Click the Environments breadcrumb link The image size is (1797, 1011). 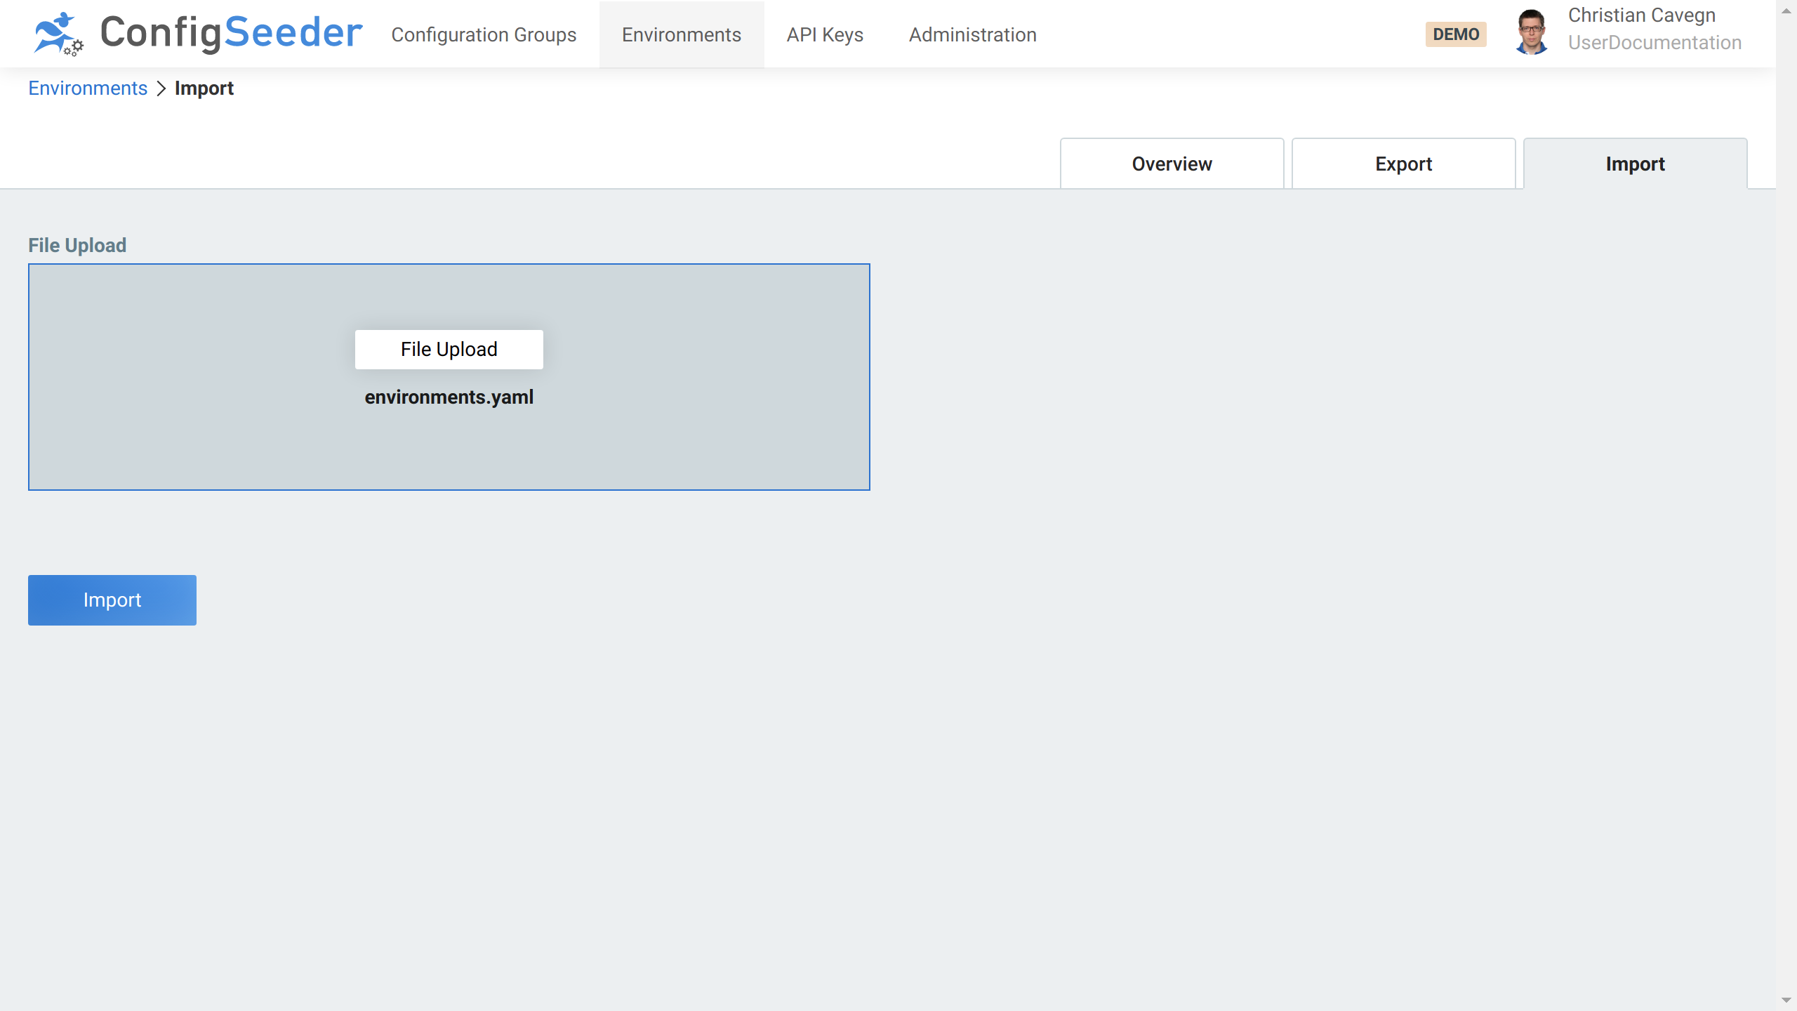point(88,88)
